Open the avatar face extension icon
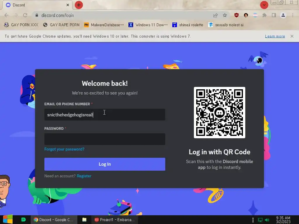 pos(246,15)
